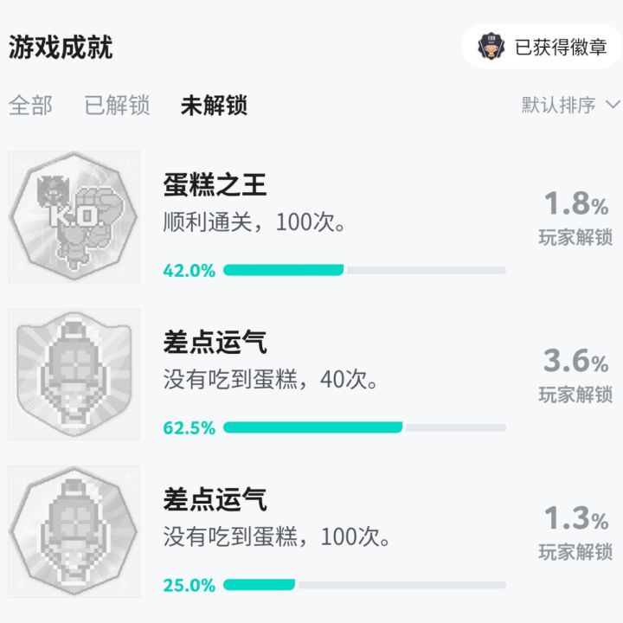
Task: Switch to the 已解锁 tab
Action: (117, 106)
